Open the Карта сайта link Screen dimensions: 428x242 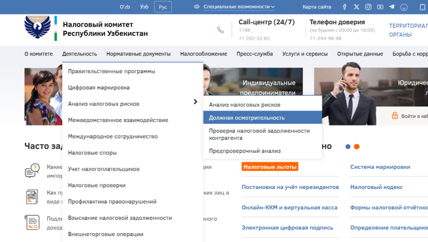pos(317,7)
